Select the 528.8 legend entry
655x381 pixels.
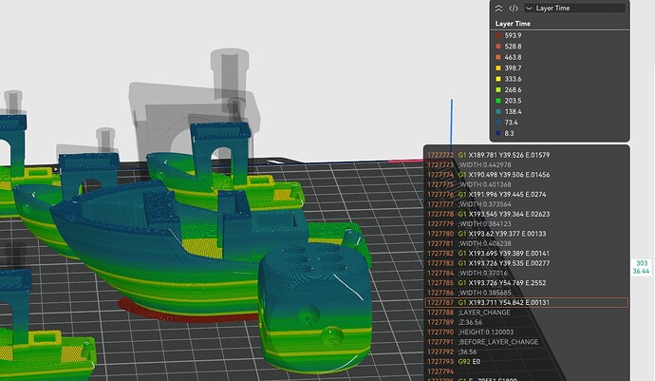509,47
